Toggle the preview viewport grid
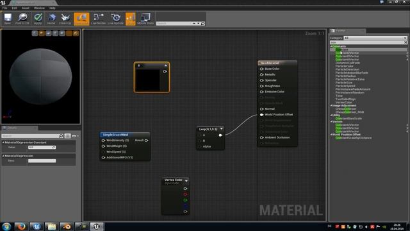 point(69,33)
